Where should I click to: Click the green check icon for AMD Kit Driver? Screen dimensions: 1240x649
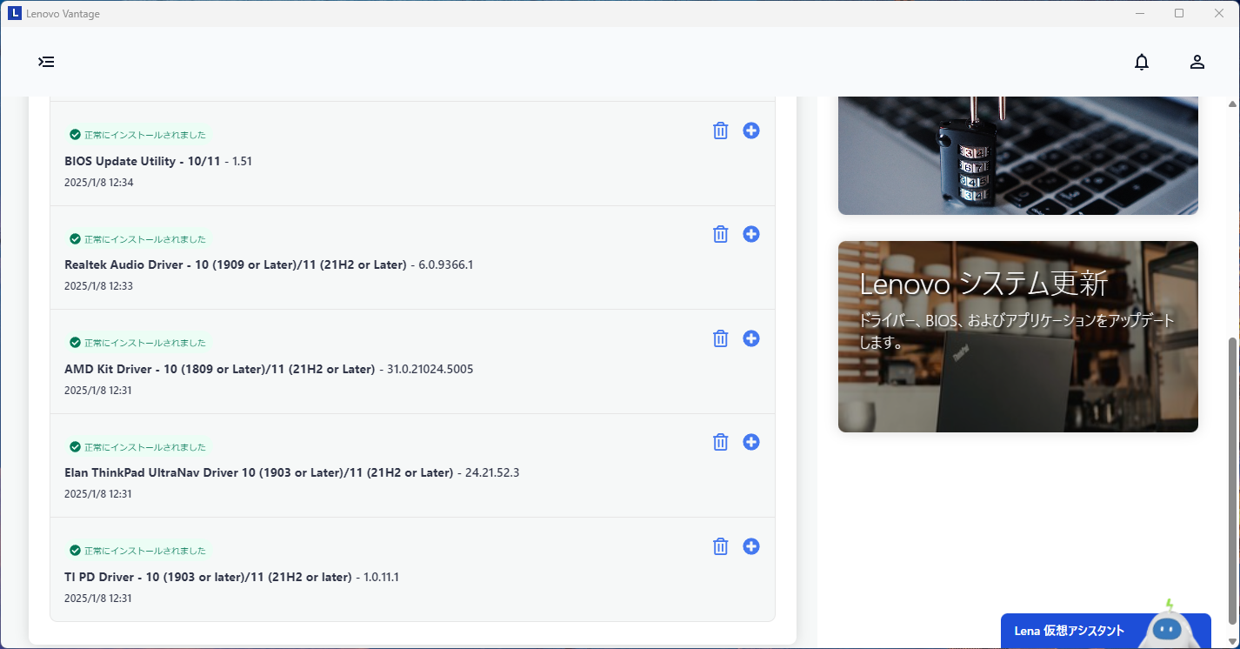(75, 343)
